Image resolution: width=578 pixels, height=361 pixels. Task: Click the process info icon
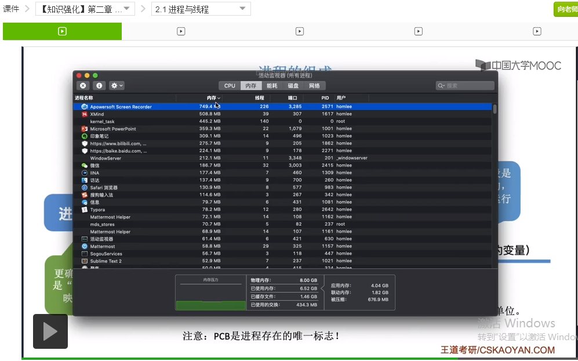[99, 86]
